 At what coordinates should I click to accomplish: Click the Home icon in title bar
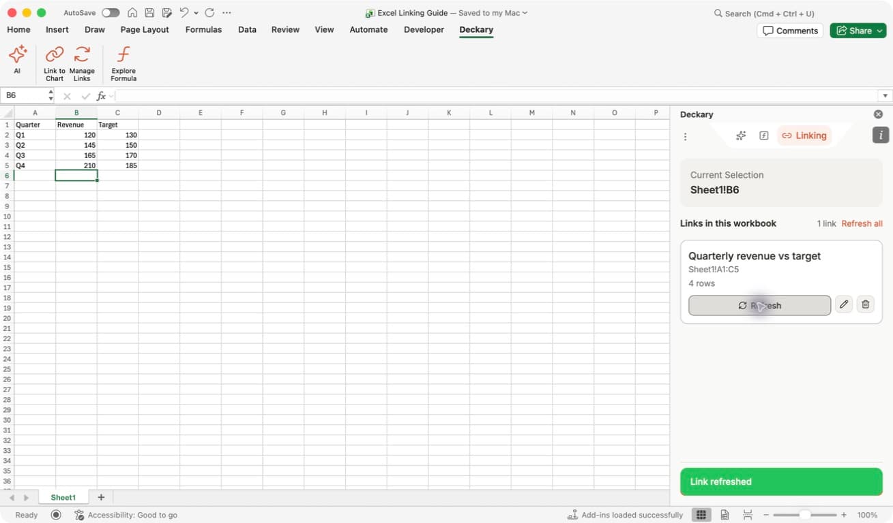pos(132,13)
